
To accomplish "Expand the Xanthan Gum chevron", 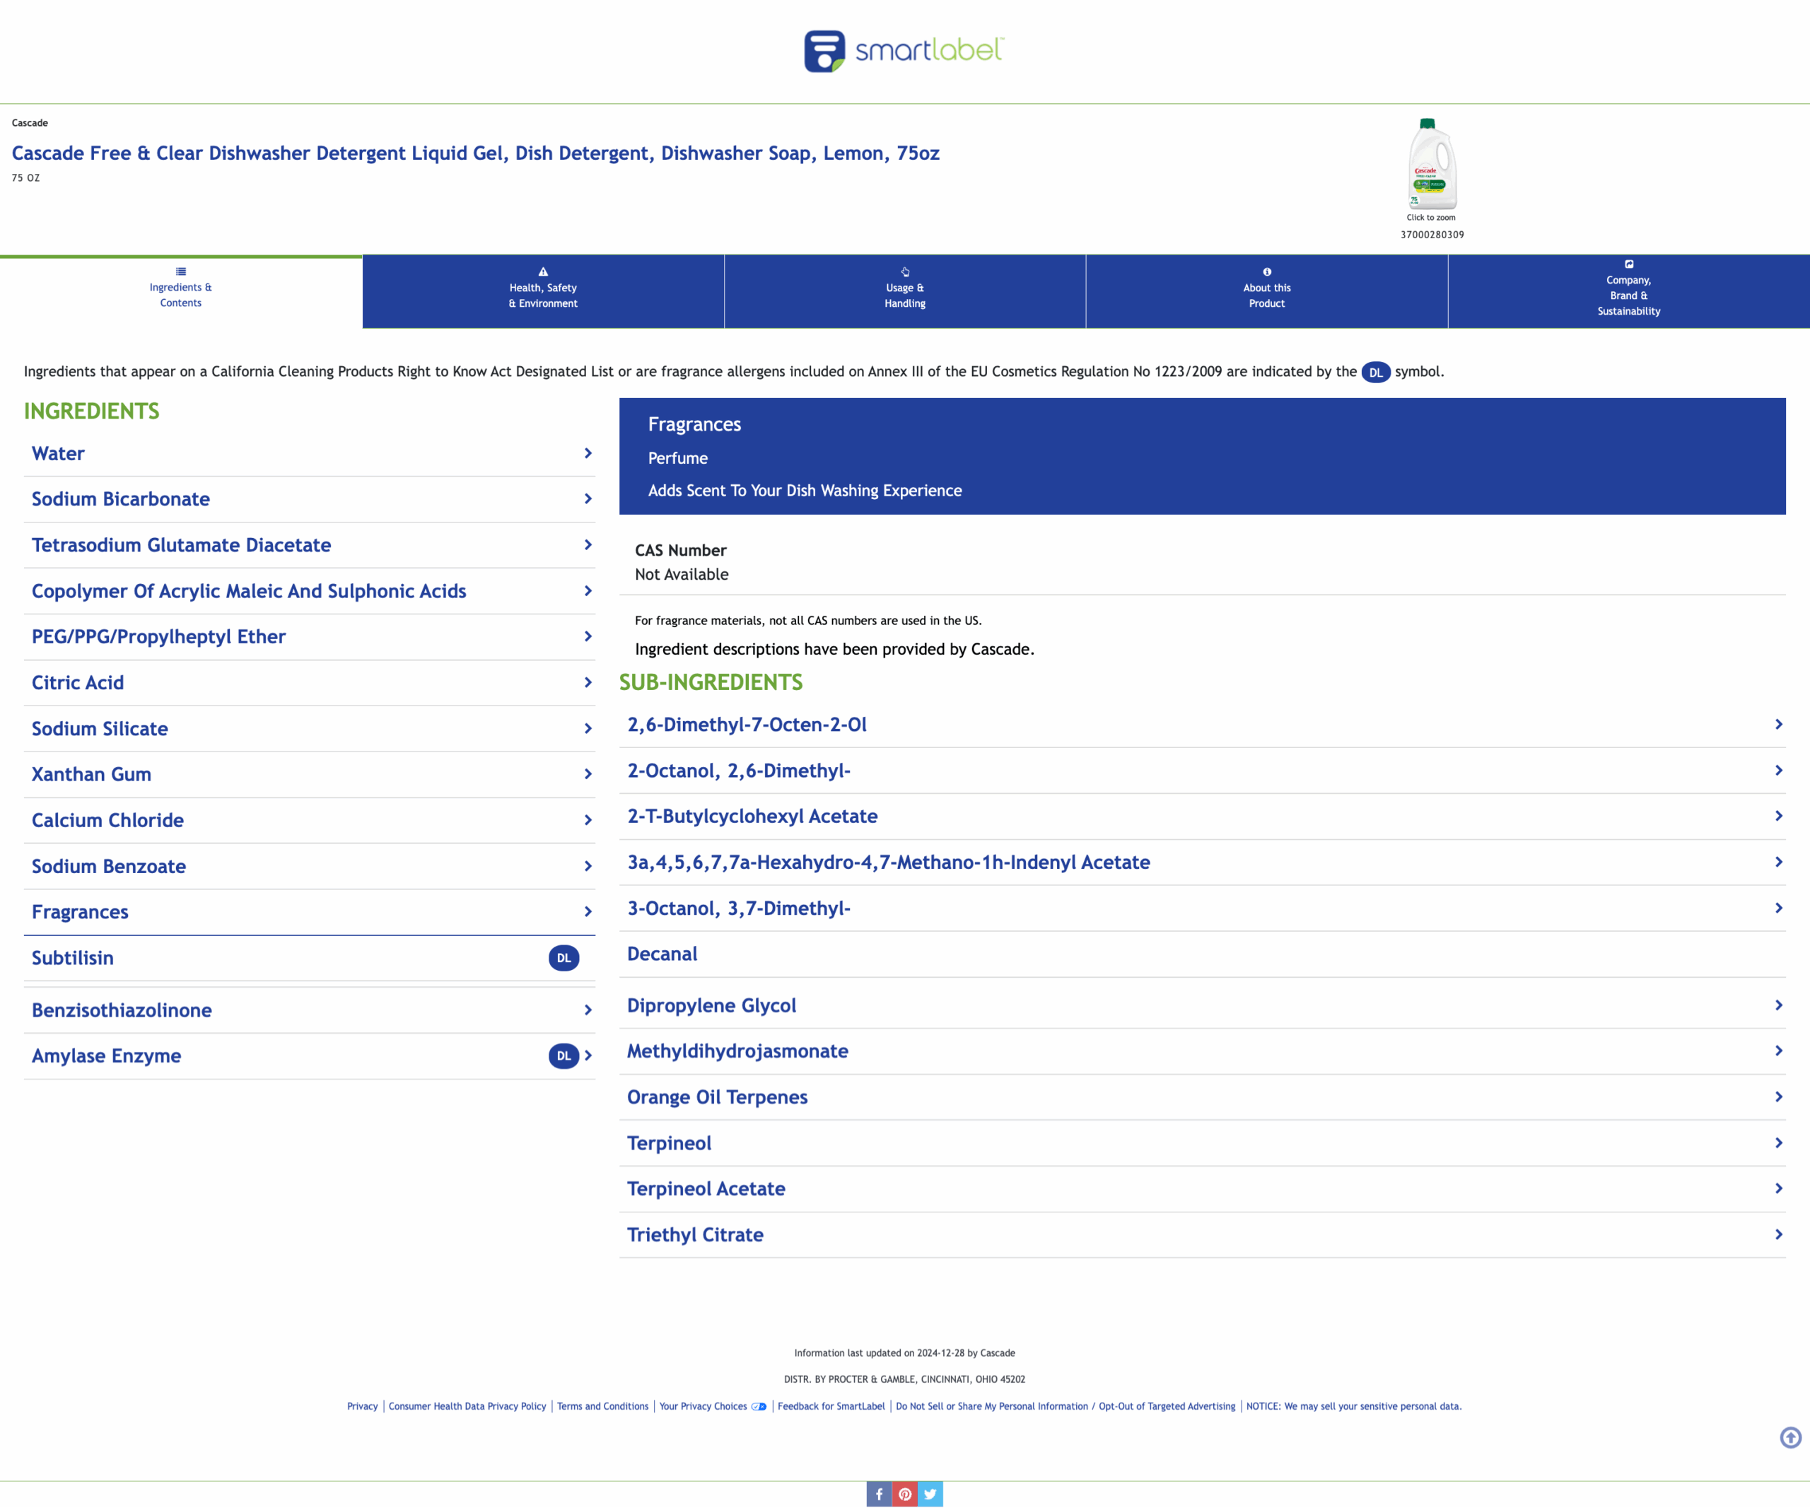I will click(x=588, y=774).
